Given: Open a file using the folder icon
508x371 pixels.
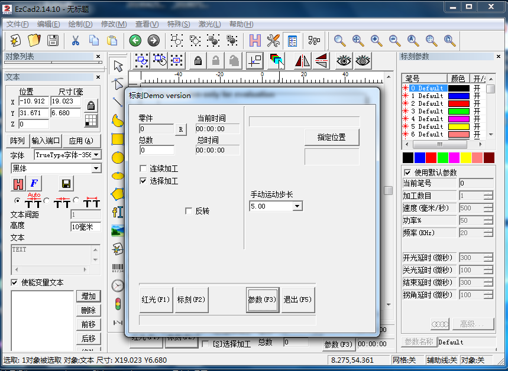Looking at the screenshot, I should coord(34,40).
